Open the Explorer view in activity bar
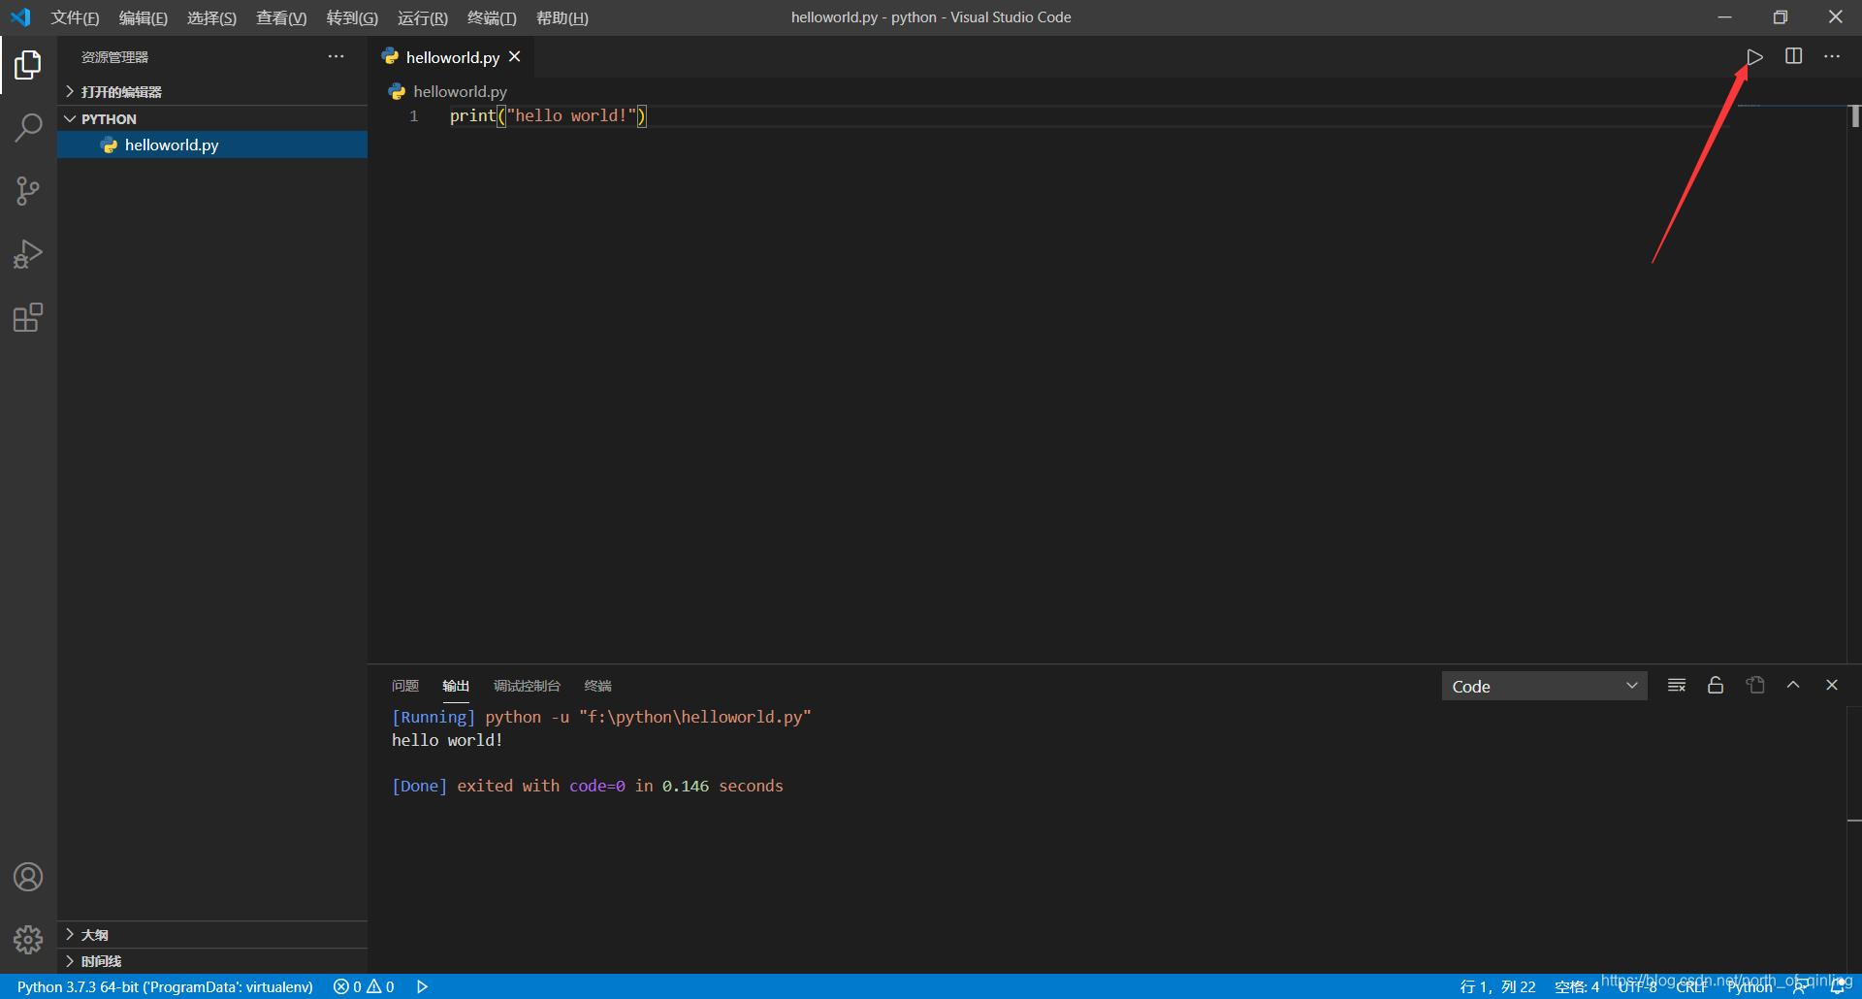The width and height of the screenshot is (1862, 999). pos(28,65)
